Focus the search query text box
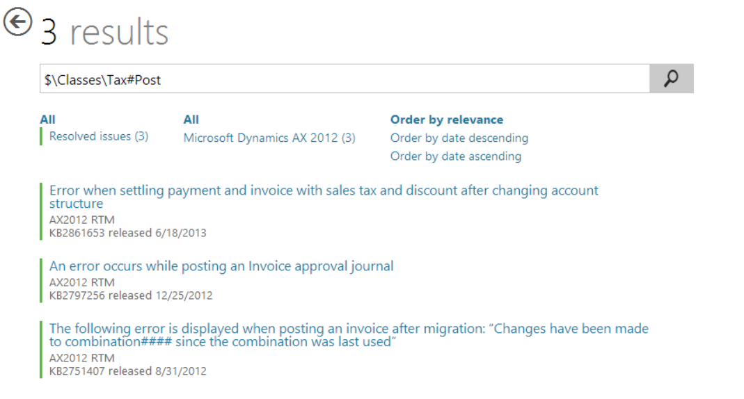This screenshot has width=744, height=399. pos(345,79)
